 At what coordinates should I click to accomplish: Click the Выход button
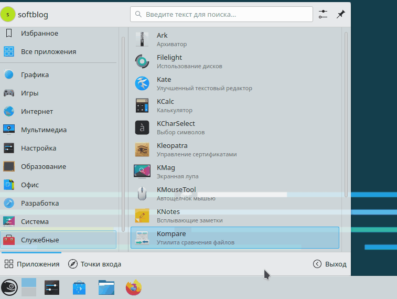[330, 264]
